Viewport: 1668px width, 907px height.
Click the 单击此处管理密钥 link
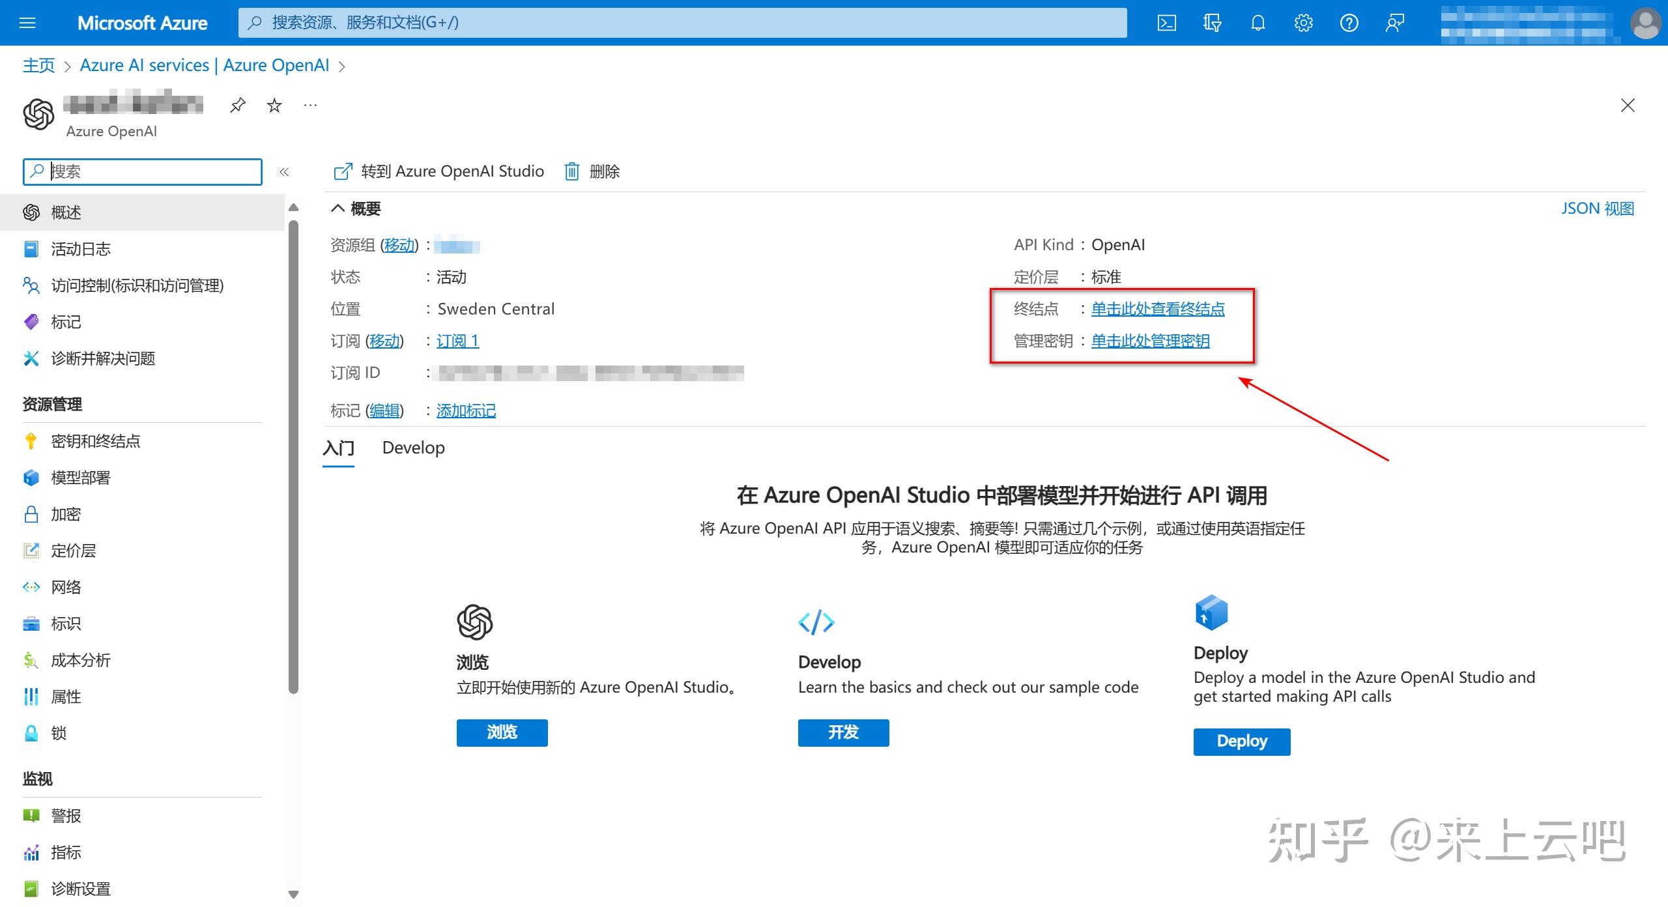pos(1150,341)
